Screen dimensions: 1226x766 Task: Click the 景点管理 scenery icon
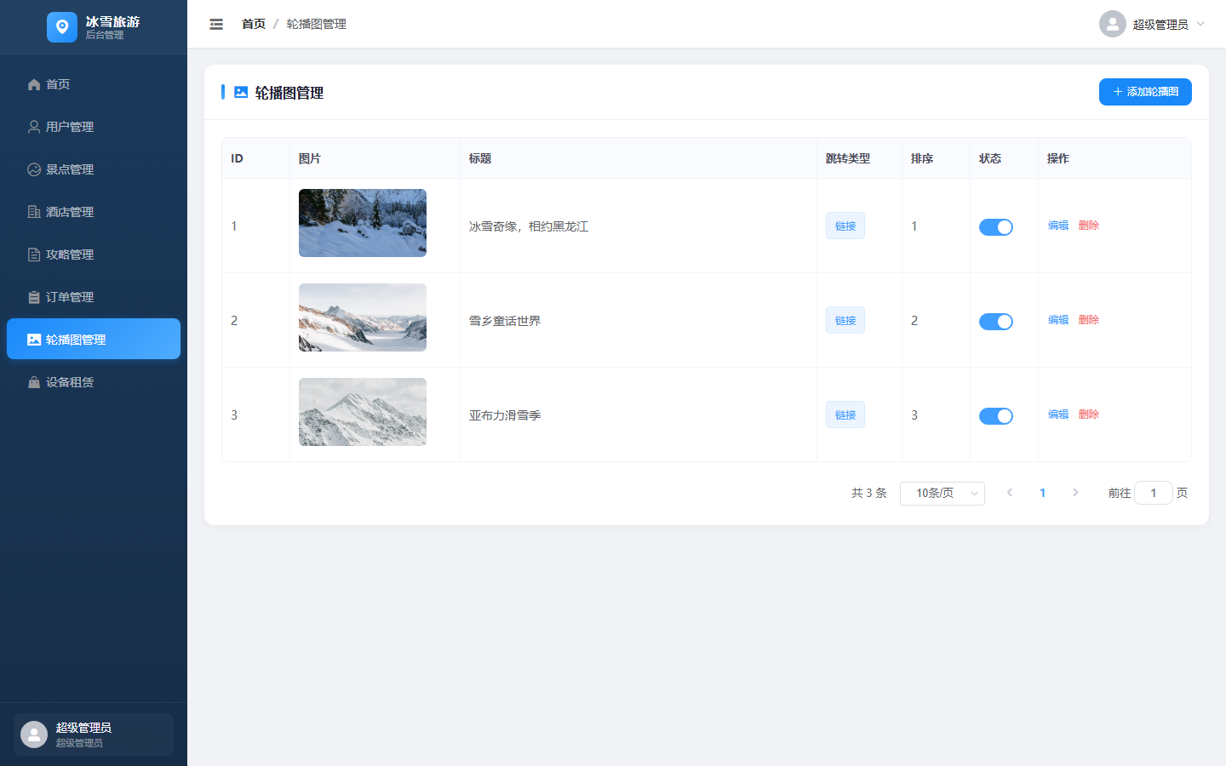[34, 169]
